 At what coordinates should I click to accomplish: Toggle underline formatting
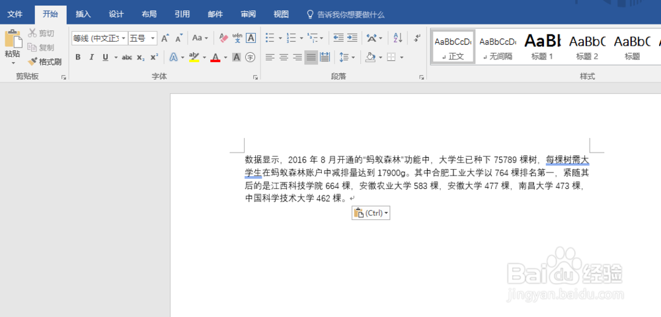tap(105, 57)
